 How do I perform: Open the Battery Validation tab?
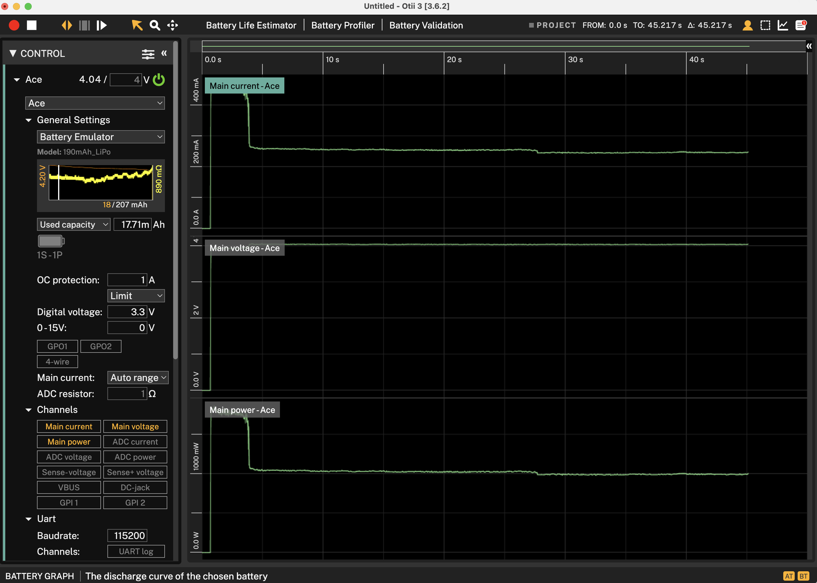pyautogui.click(x=426, y=25)
